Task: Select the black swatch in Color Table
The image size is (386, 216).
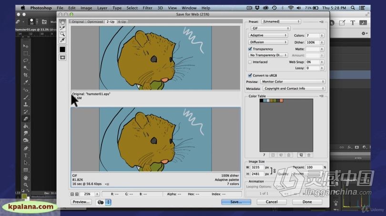Action: [261, 101]
